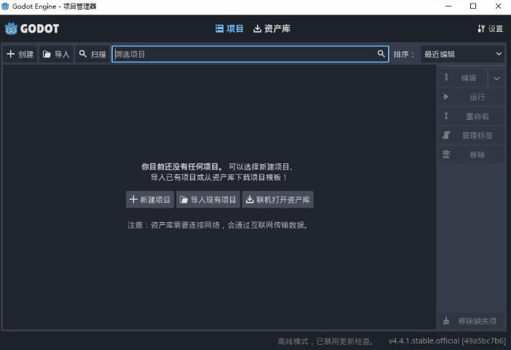Open 设置 (Settings) at the top right
This screenshot has width=511, height=350.
(491, 28)
